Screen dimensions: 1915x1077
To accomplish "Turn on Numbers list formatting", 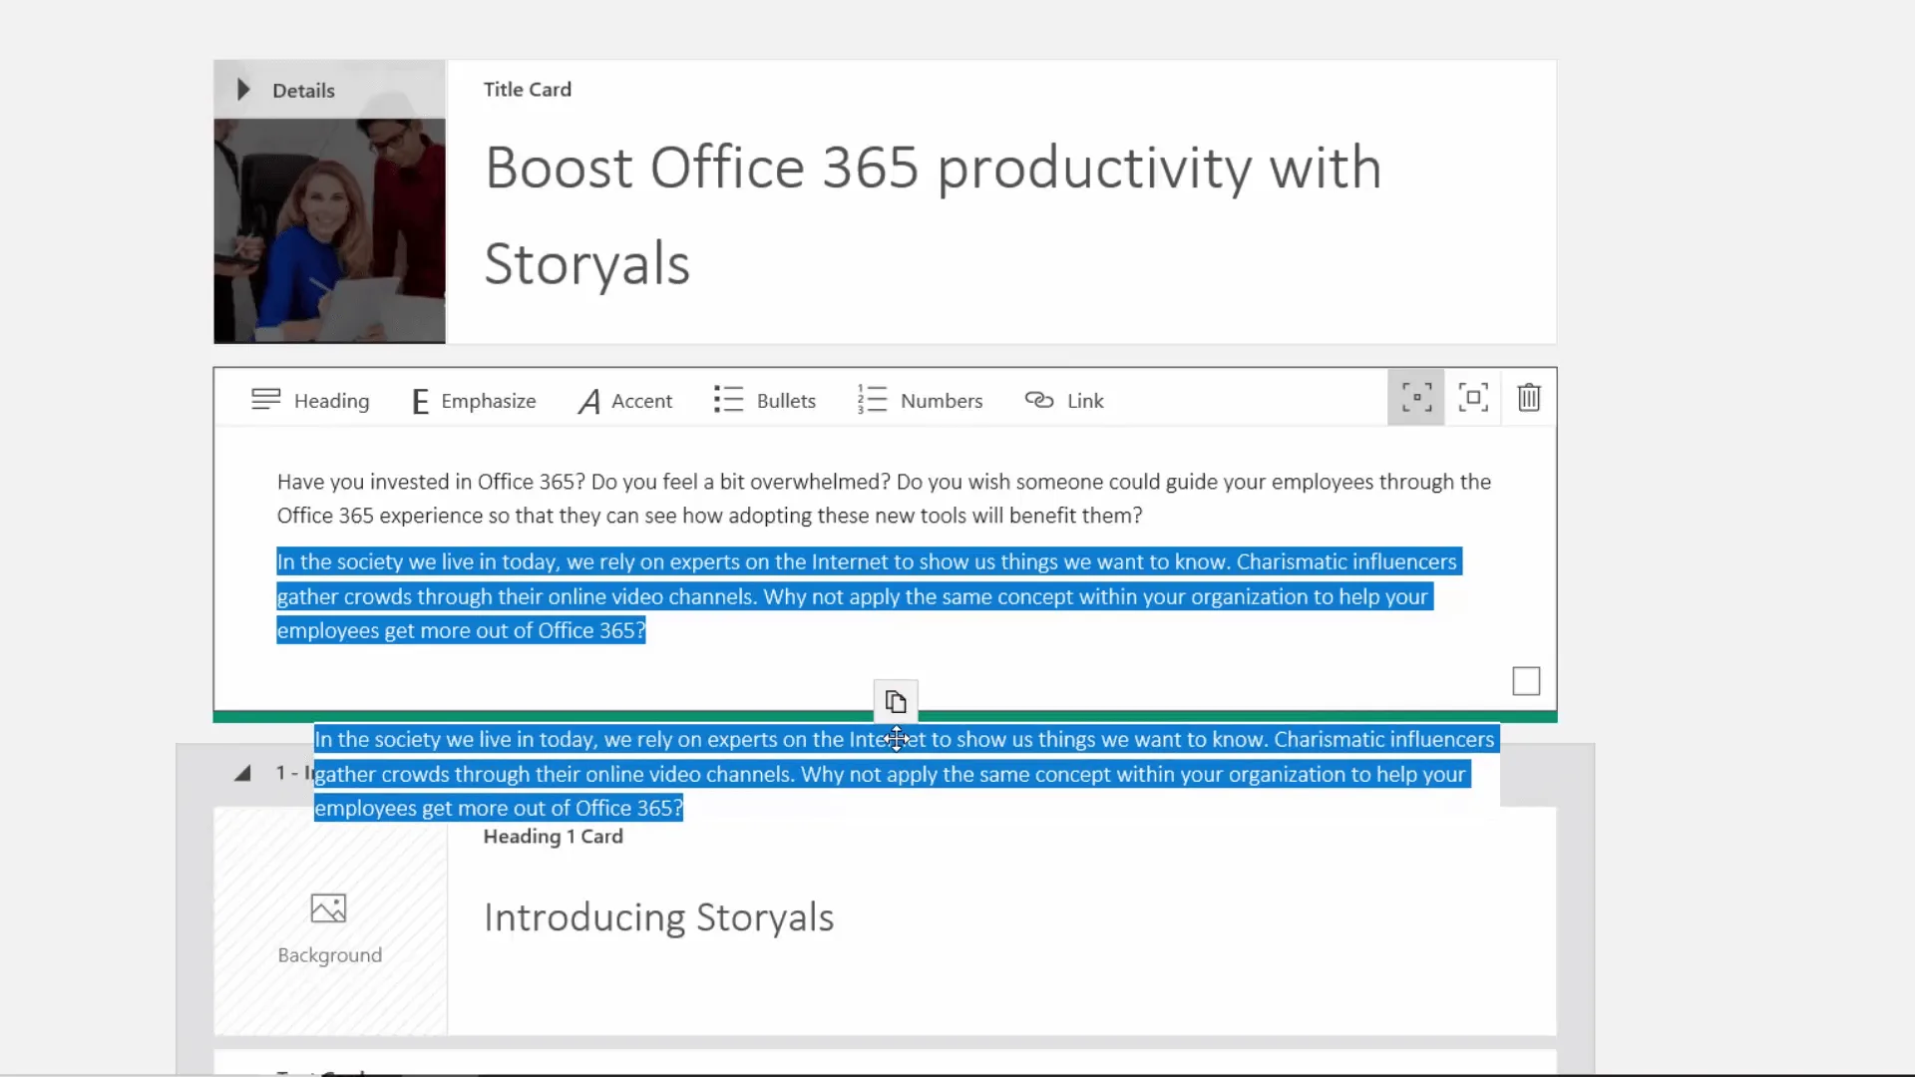I will coord(920,400).
